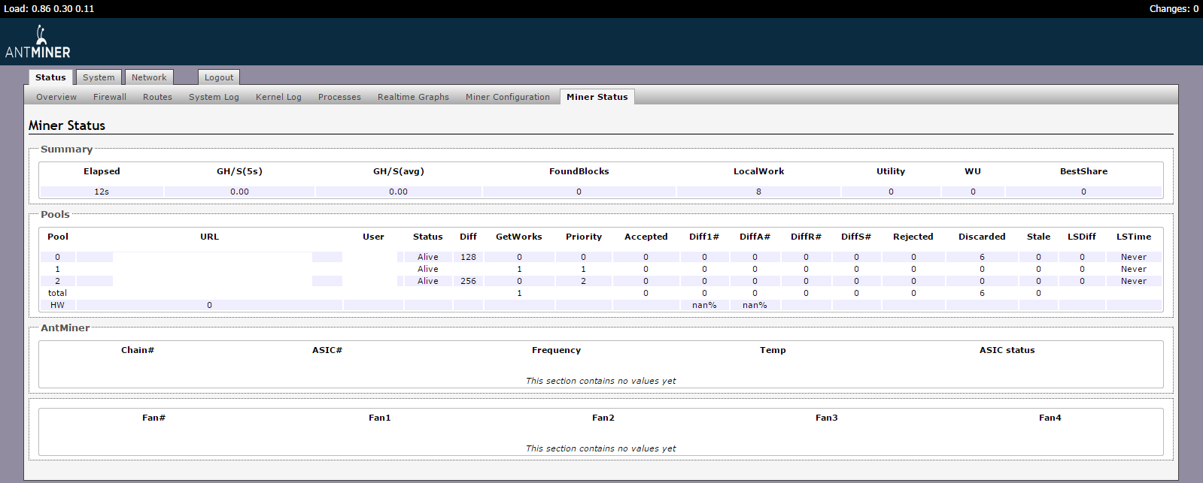This screenshot has width=1203, height=483.
Task: Click the 'HW' row label
Action: 58,305
